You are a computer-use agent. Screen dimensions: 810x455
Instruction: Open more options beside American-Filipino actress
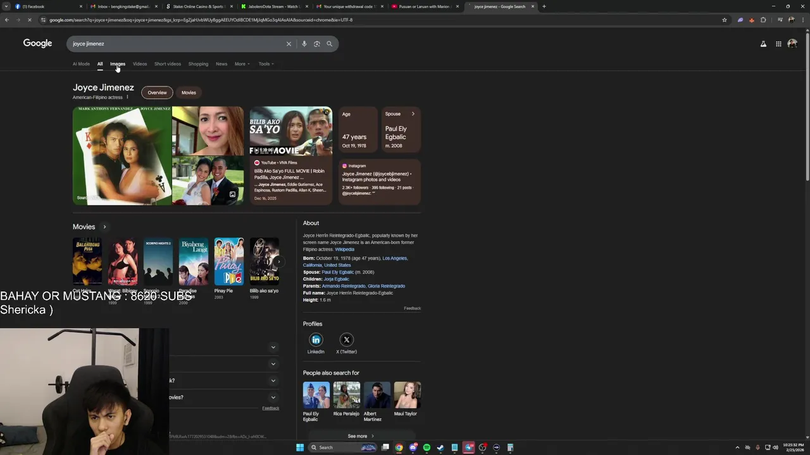127,97
